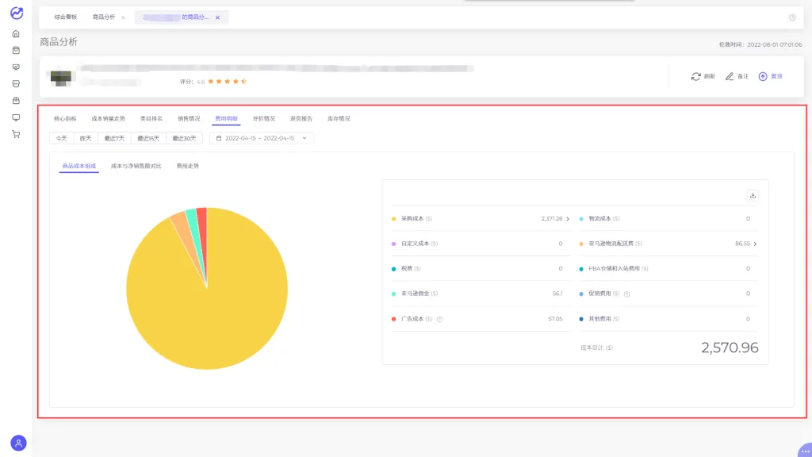Click the user avatar at the sidebar bottom
This screenshot has width=812, height=457.
click(18, 443)
